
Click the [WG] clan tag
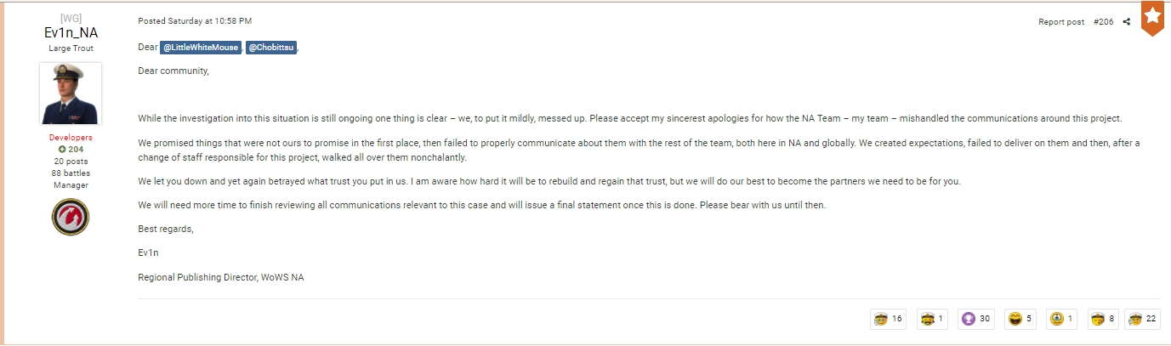click(71, 18)
